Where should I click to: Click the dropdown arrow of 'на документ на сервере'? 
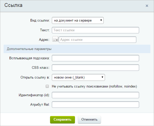pos(101,20)
